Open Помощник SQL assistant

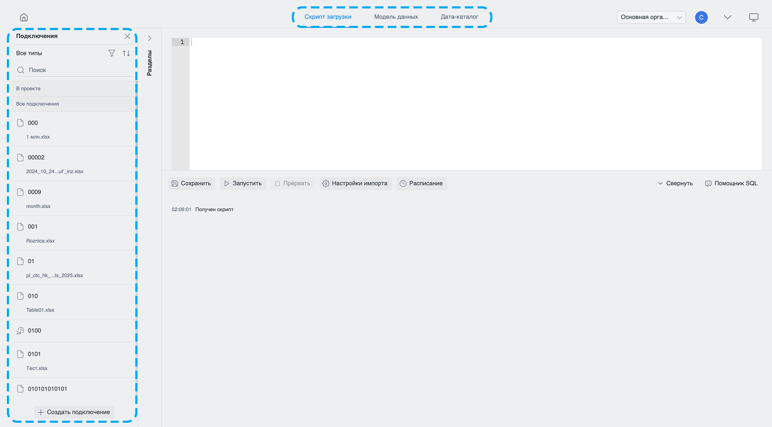tap(731, 184)
